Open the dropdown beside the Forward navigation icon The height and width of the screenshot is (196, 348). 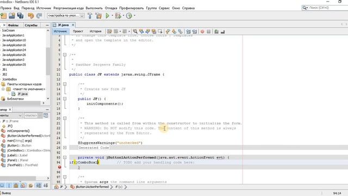[129, 32]
